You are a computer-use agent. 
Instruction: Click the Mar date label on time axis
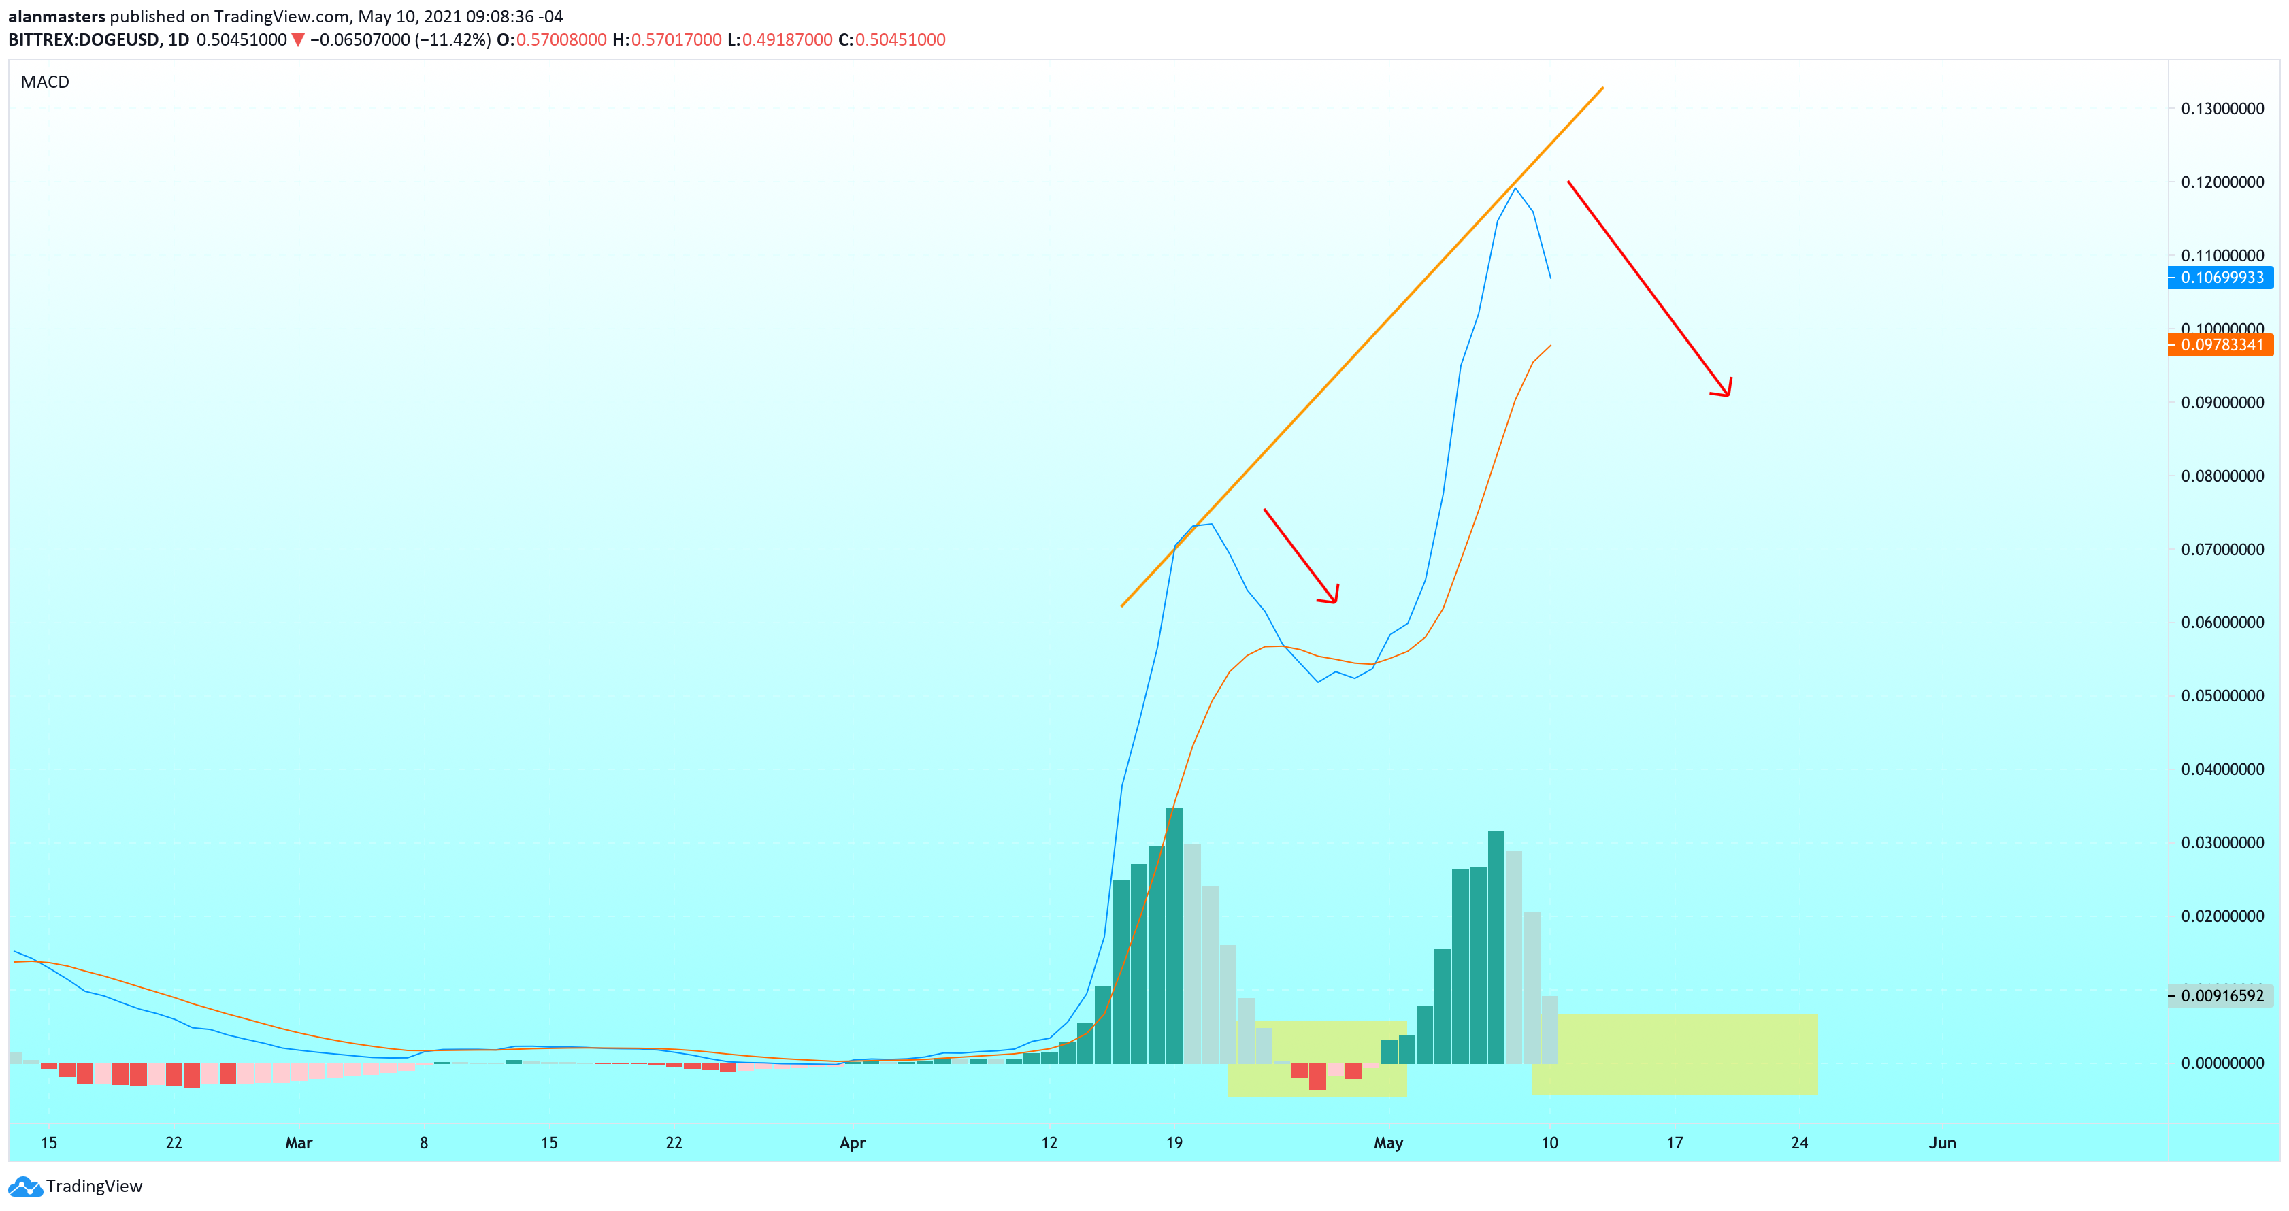click(x=299, y=1142)
